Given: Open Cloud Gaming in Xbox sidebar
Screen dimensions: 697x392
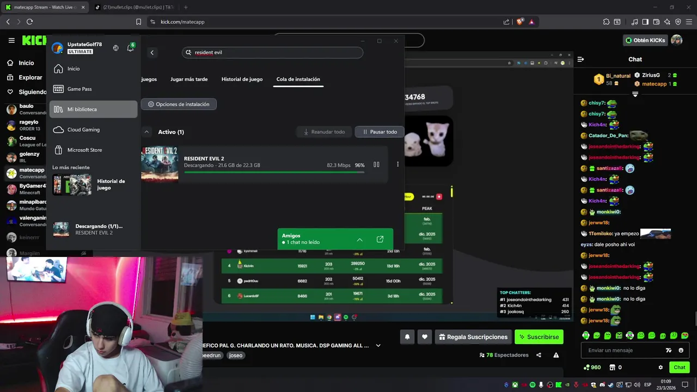Looking at the screenshot, I should pyautogui.click(x=93, y=130).
